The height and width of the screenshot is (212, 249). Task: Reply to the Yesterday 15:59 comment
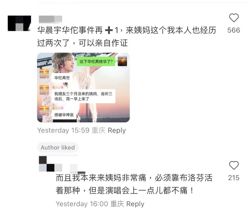click(x=117, y=130)
